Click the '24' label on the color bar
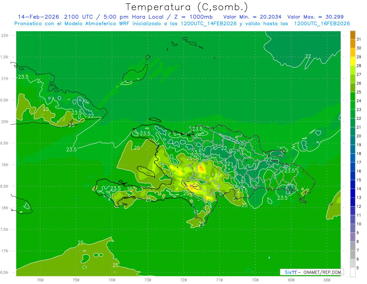This screenshot has height=284, width=367. [359, 101]
